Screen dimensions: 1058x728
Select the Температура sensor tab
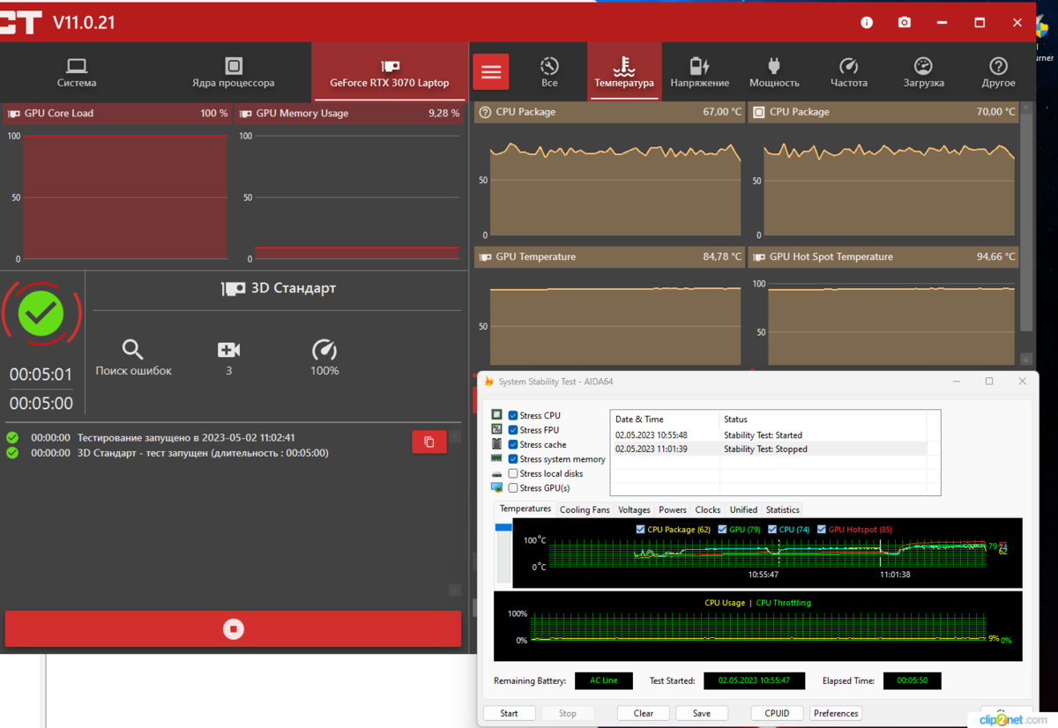pos(624,72)
